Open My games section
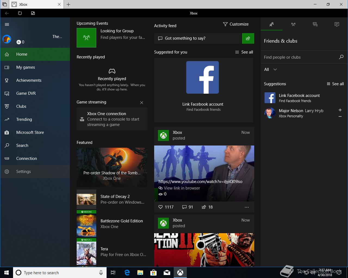348x278 pixels. point(35,67)
